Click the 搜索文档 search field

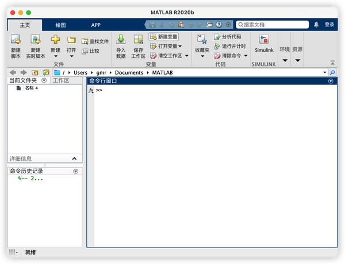273,25
